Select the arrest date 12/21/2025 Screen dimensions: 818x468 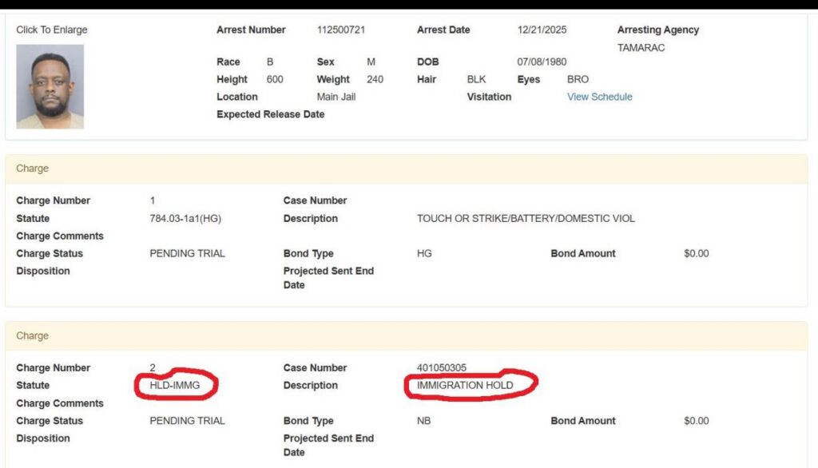click(543, 30)
